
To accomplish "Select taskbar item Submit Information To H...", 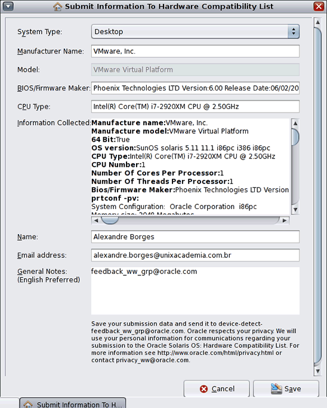I will (73, 403).
